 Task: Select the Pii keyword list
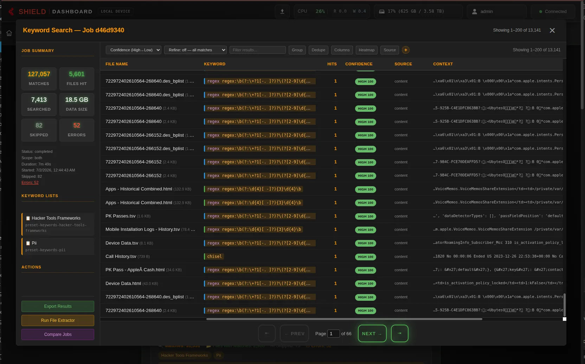[x=58, y=246]
